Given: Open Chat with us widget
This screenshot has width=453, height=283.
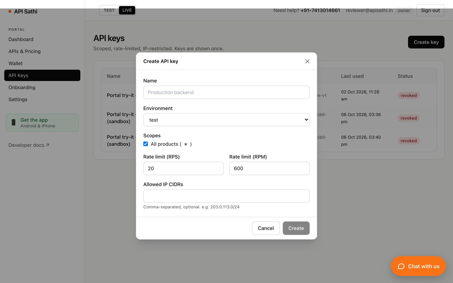Looking at the screenshot, I should coord(418,266).
